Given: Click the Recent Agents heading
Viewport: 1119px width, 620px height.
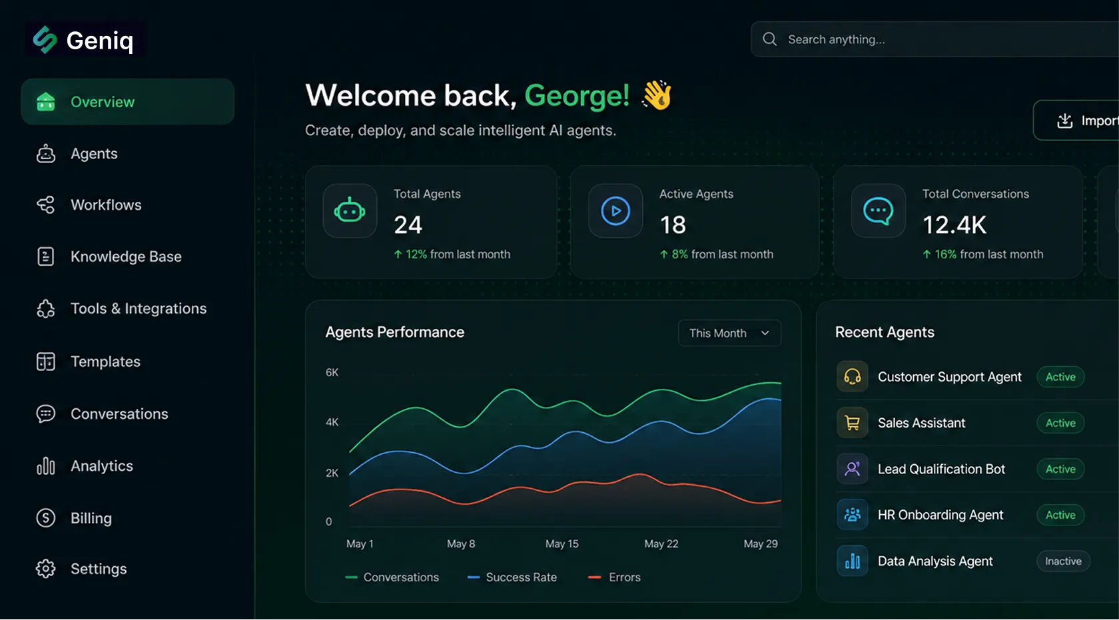Looking at the screenshot, I should [x=885, y=332].
